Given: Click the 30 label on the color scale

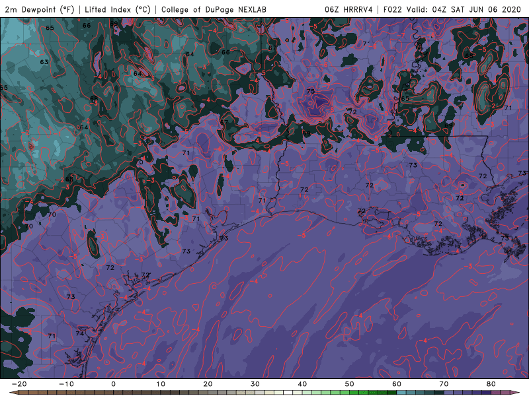Looking at the screenshot, I should 255,384.
